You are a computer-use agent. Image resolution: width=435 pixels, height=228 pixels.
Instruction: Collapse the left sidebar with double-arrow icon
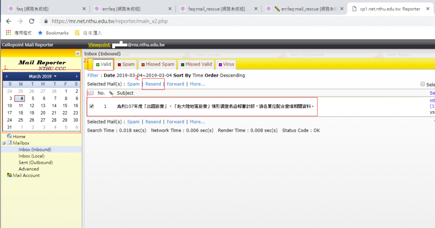(x=77, y=53)
